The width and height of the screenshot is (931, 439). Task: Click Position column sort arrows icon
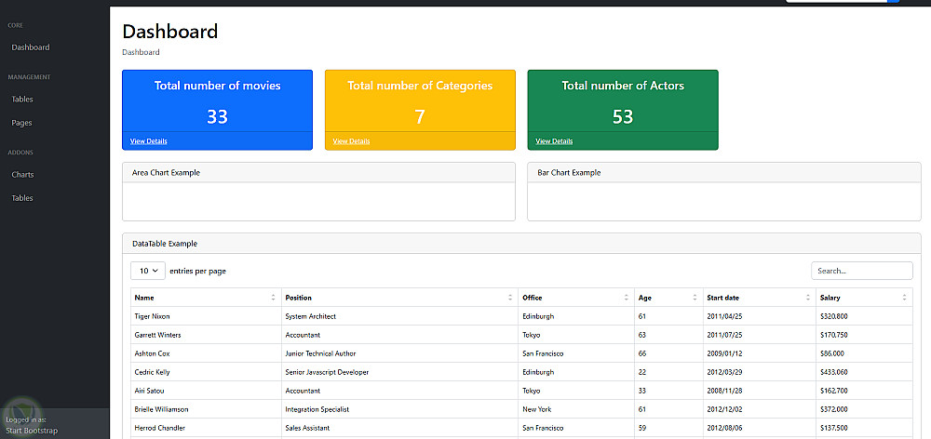pyautogui.click(x=510, y=298)
